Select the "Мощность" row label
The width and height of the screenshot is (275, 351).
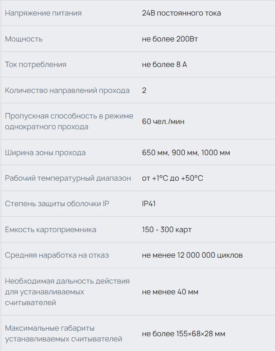23,39
